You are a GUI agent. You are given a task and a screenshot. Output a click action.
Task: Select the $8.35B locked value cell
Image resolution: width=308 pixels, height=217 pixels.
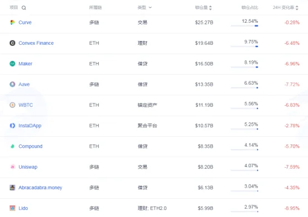point(206,146)
